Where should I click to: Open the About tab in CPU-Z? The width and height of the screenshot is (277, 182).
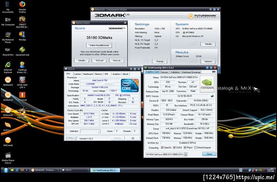coord(126,74)
